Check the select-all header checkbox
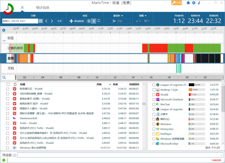 click(8, 84)
